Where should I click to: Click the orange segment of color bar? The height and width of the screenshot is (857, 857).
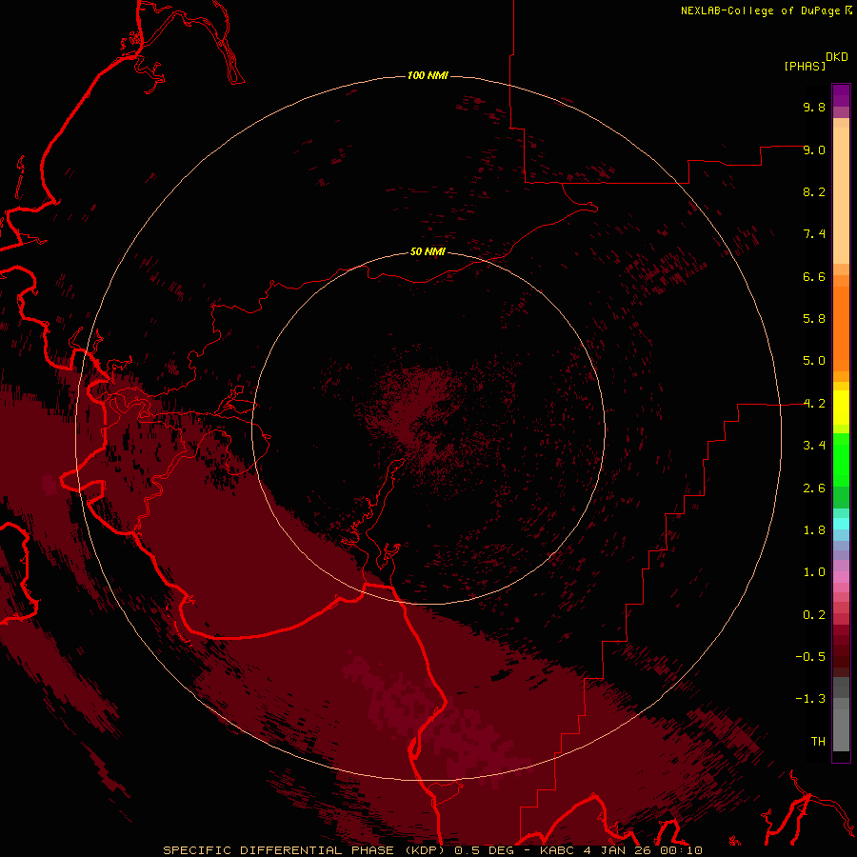(x=841, y=329)
